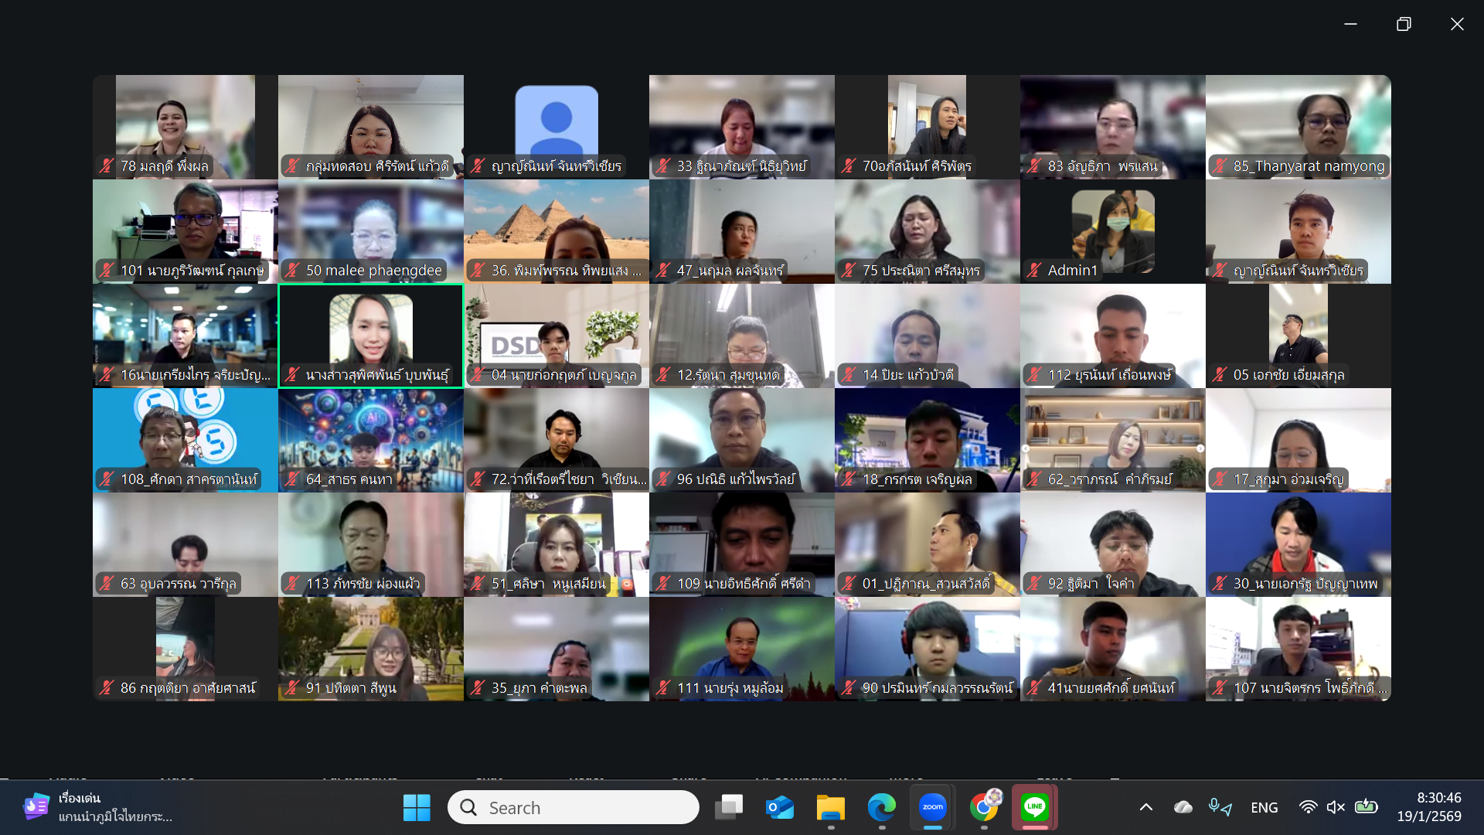Screen dimensions: 1484x835
Task: Click the OneDrive cloud tray icon
Action: (x=1183, y=807)
